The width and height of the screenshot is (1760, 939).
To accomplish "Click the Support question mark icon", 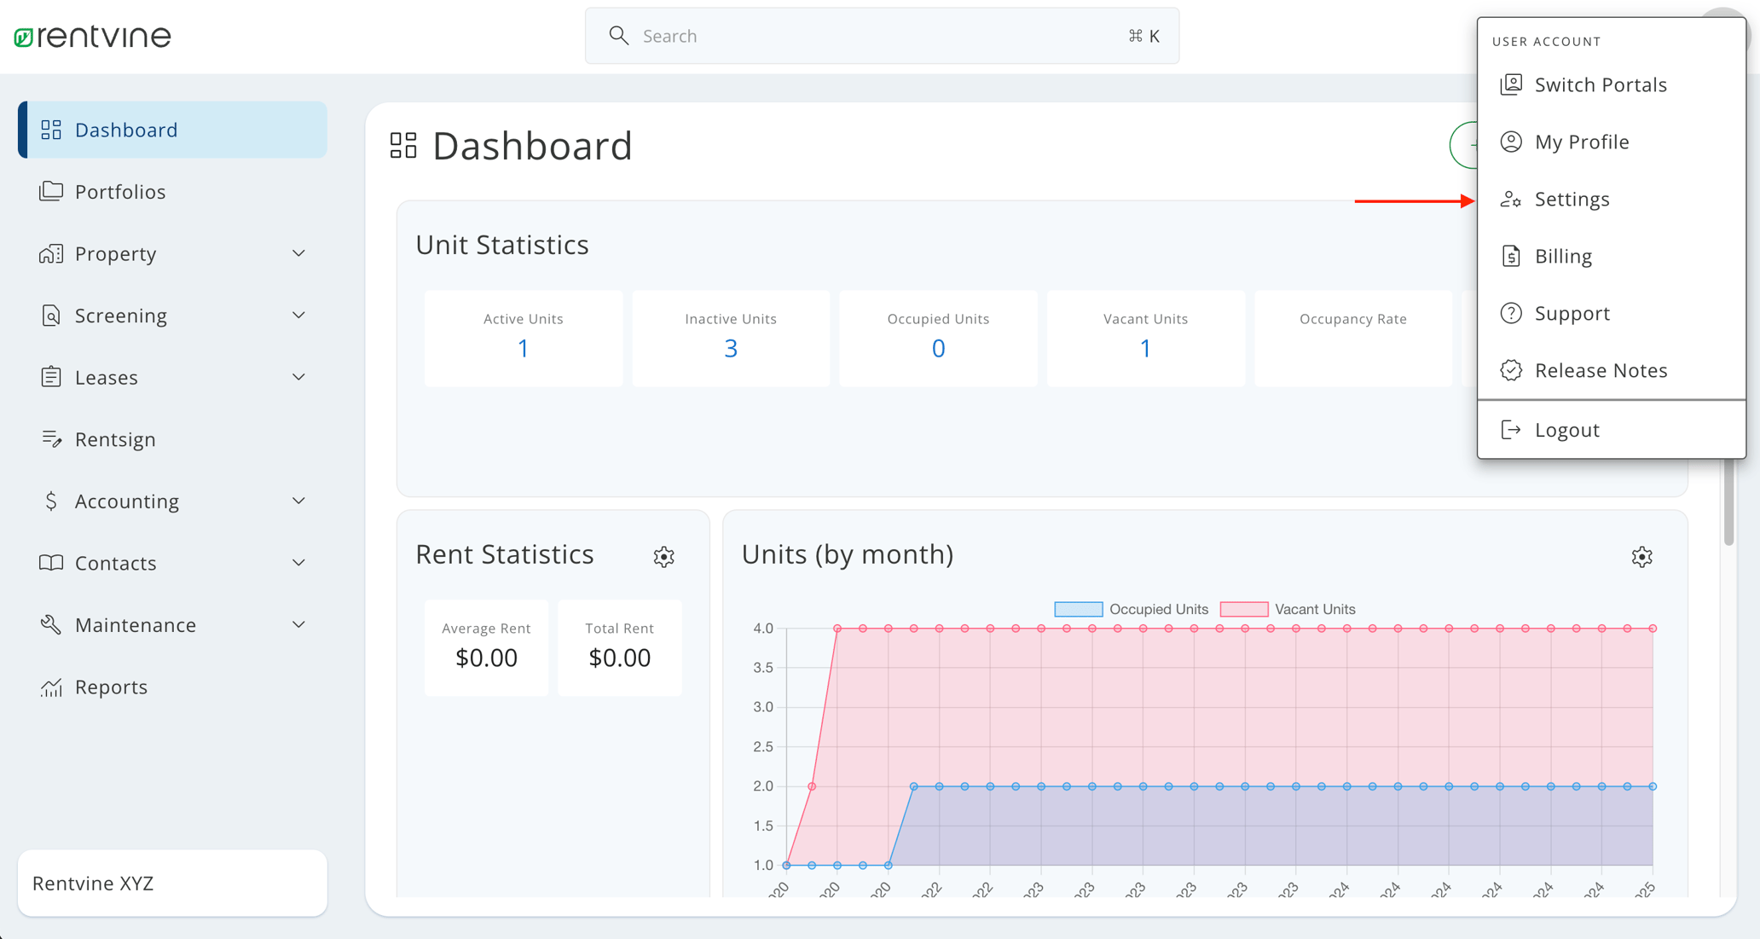I will pyautogui.click(x=1511, y=313).
